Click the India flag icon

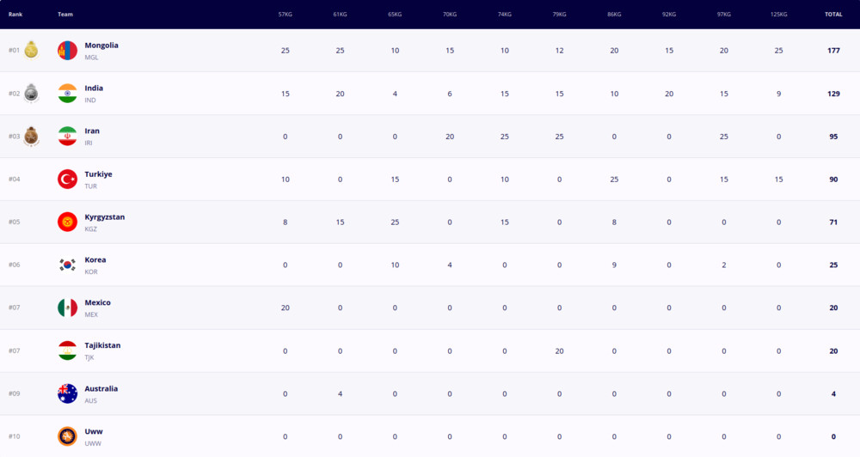click(x=67, y=93)
